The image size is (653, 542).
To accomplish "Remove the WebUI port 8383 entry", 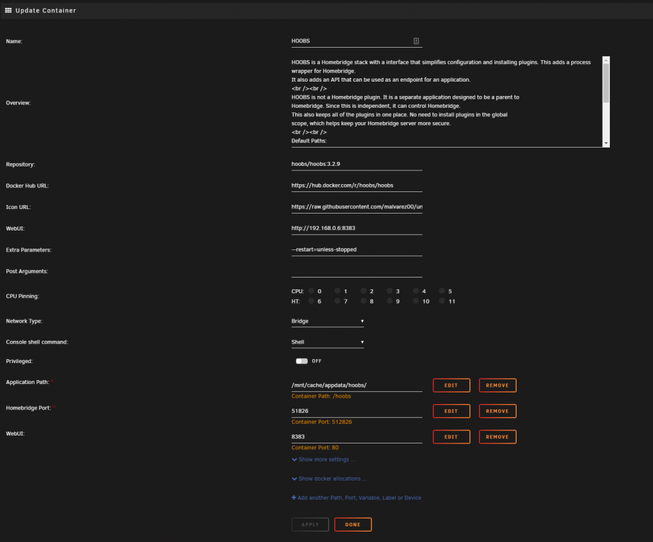I will pyautogui.click(x=498, y=437).
